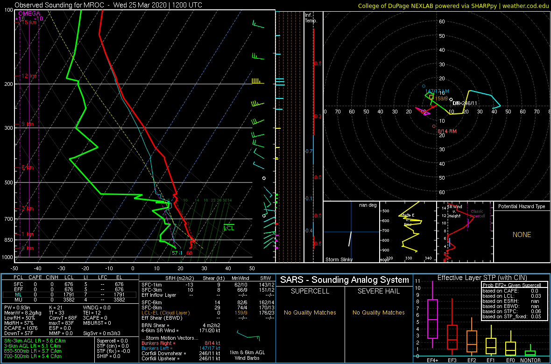This screenshot has width=551, height=364.
Task: Click the green LCL level marker
Action: (229, 228)
